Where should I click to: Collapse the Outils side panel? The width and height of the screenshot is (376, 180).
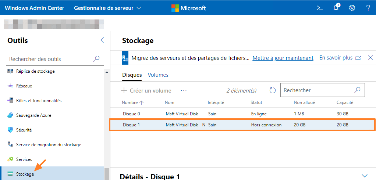click(102, 40)
